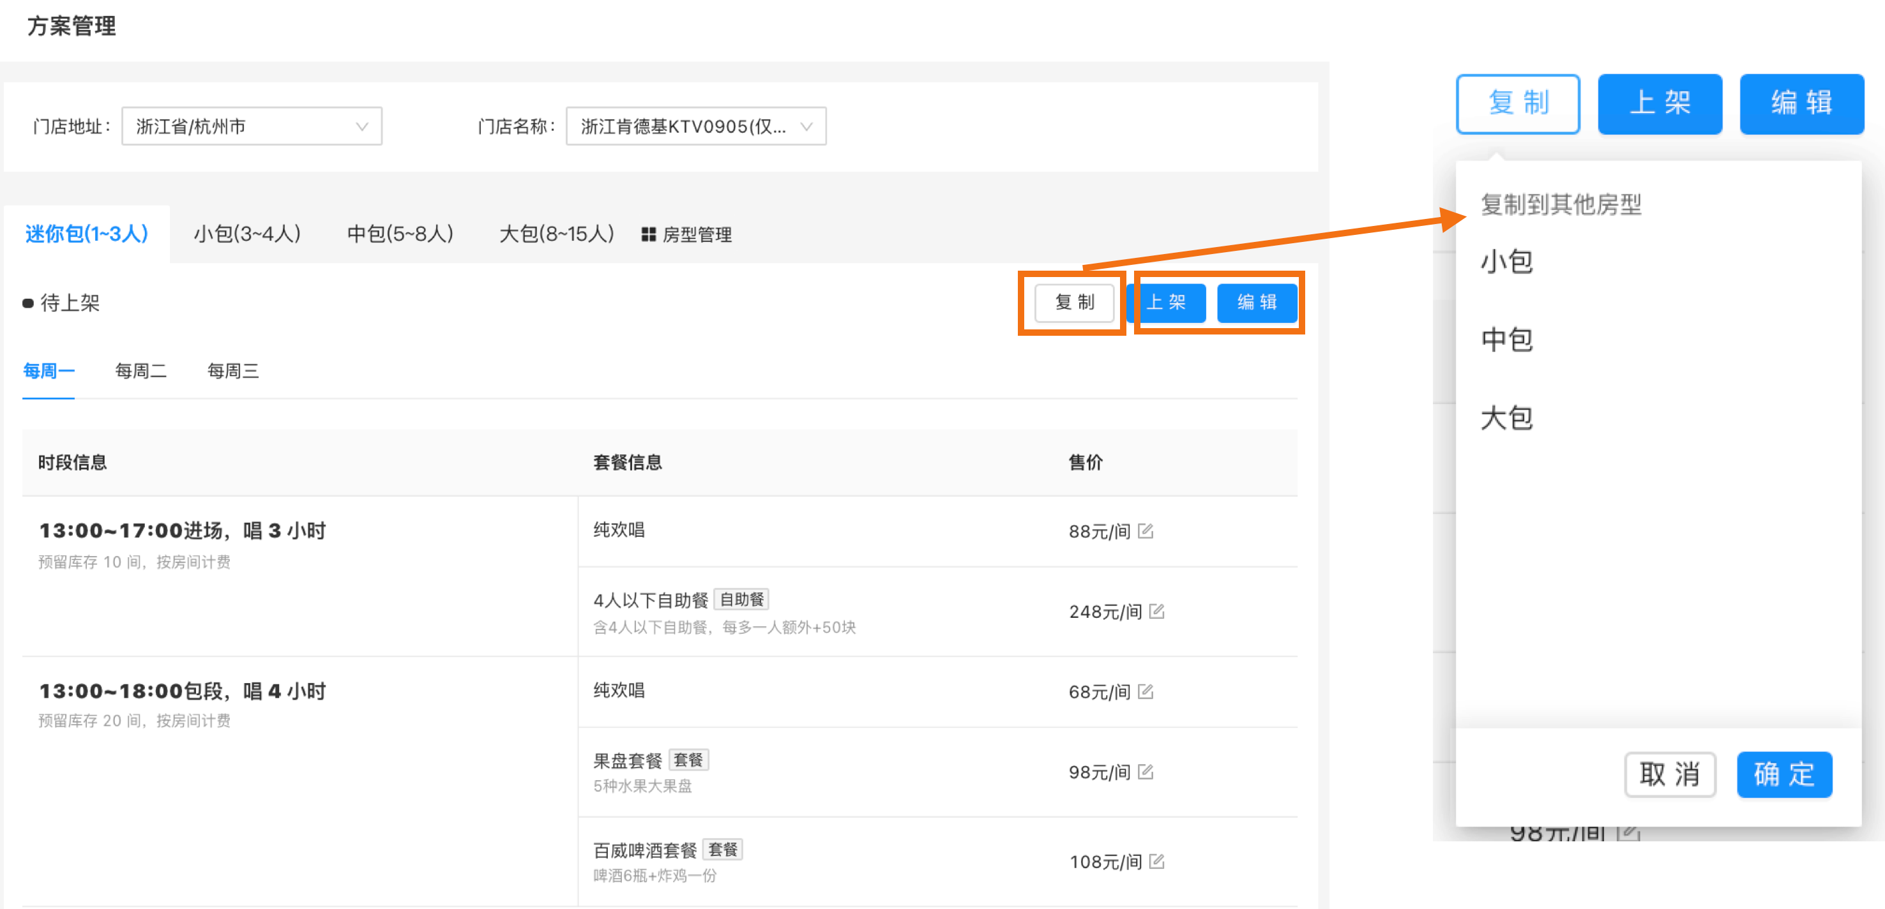This screenshot has height=909, width=1885.
Task: Expand 门店名称 dropdown 浙江肯德基KTV0905
Action: (696, 126)
